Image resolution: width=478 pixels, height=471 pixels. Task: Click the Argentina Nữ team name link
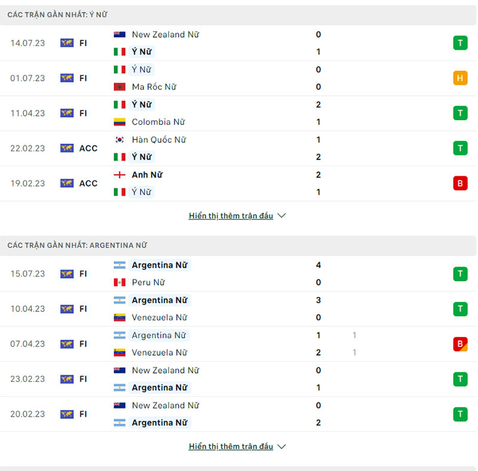coord(160,265)
